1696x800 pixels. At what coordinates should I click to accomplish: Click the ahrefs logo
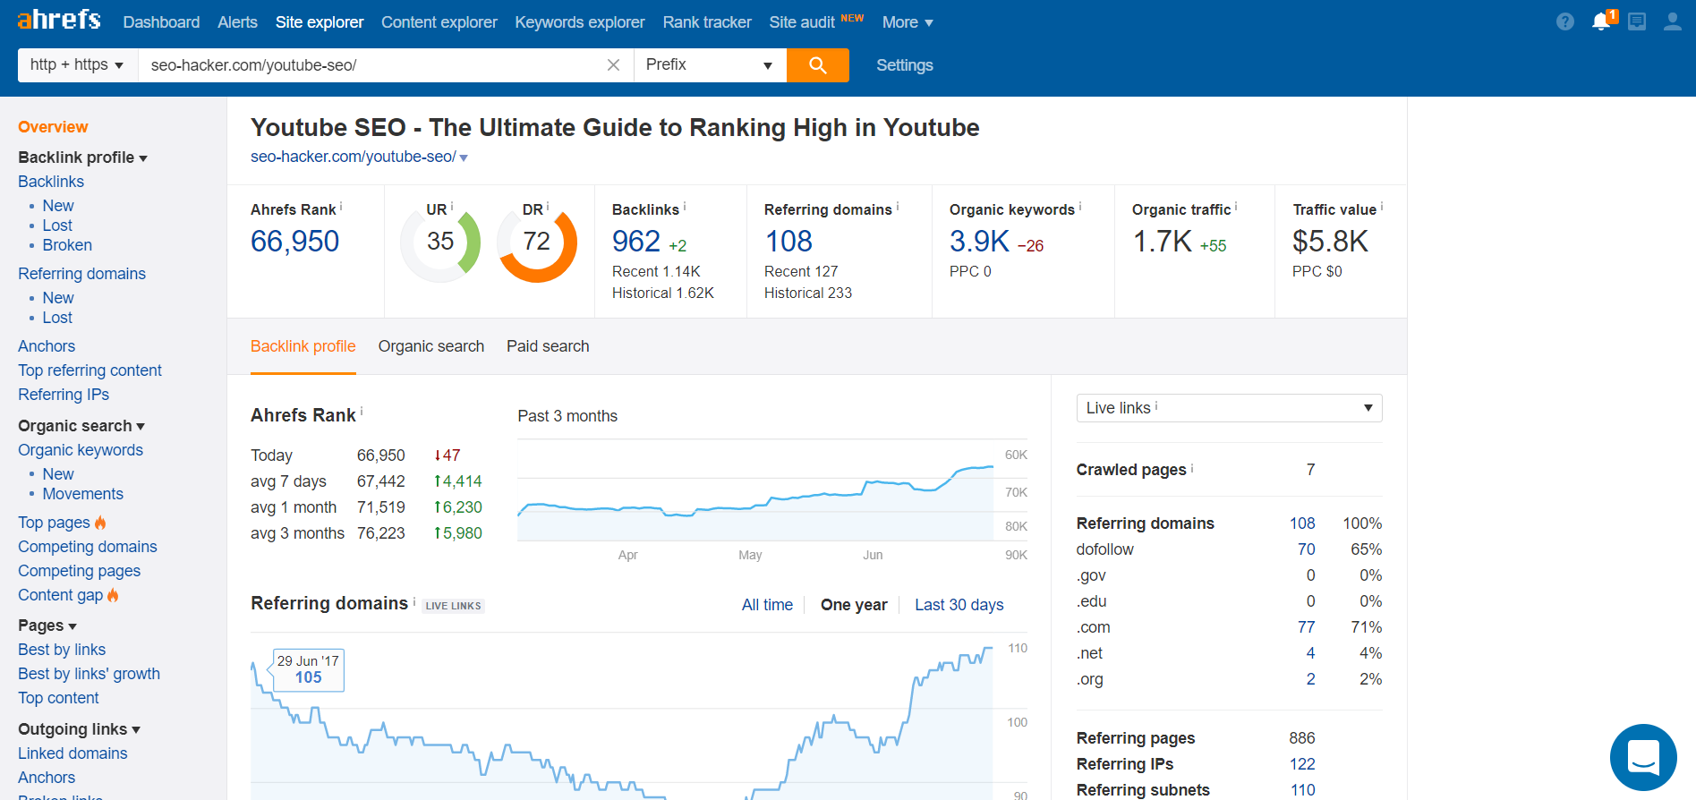(59, 20)
